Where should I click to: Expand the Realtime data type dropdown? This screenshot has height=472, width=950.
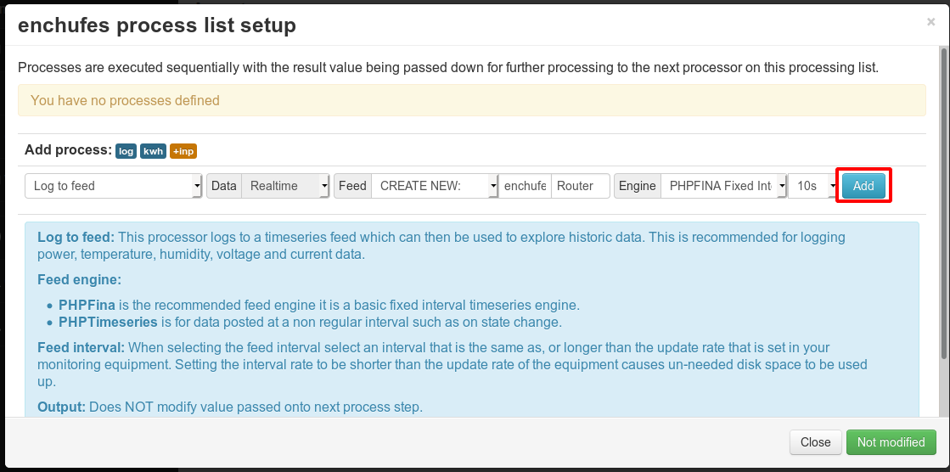coord(285,186)
